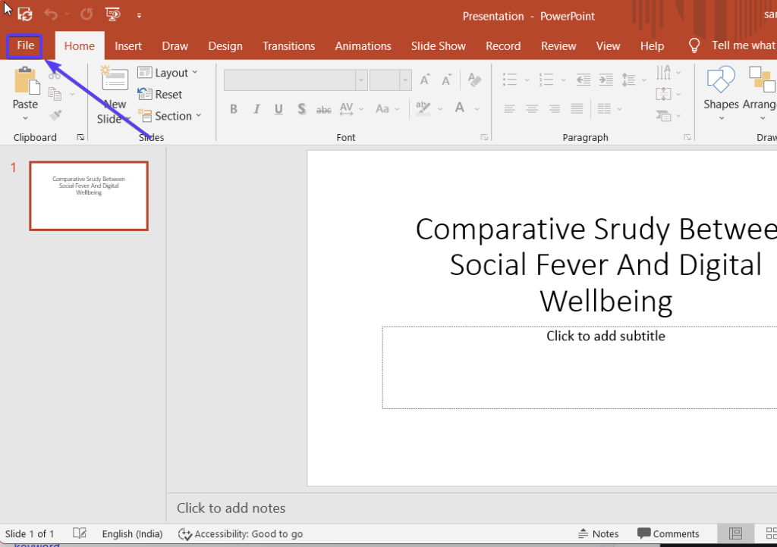Increase list indent level
This screenshot has height=547, width=777.
coord(606,80)
